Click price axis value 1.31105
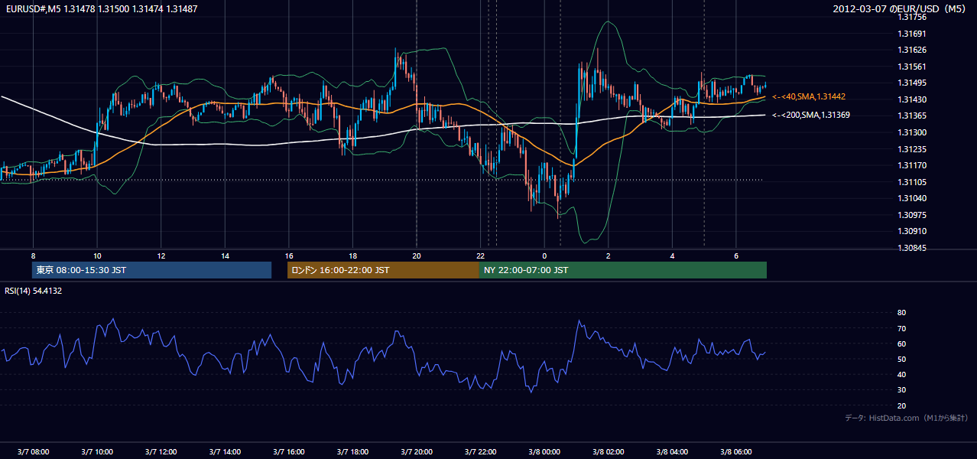This screenshot has height=459, width=977. point(911,181)
